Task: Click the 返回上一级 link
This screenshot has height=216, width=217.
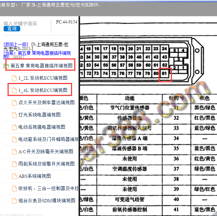Action: coord(16,44)
